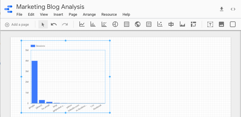
Task: Click the Data Studio logo
Action: click(x=8, y=9)
